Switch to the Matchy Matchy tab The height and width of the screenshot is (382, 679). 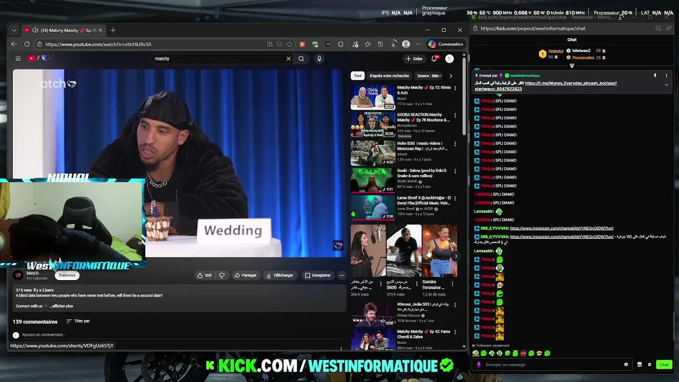click(x=64, y=30)
